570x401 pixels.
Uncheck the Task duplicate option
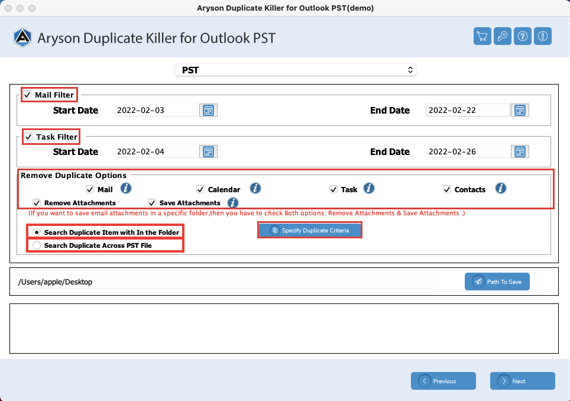pyautogui.click(x=333, y=189)
